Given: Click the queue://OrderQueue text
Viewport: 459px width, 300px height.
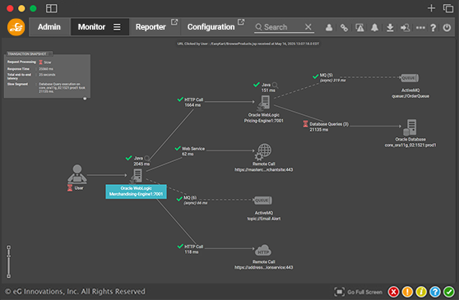Looking at the screenshot, I should pyautogui.click(x=410, y=96).
